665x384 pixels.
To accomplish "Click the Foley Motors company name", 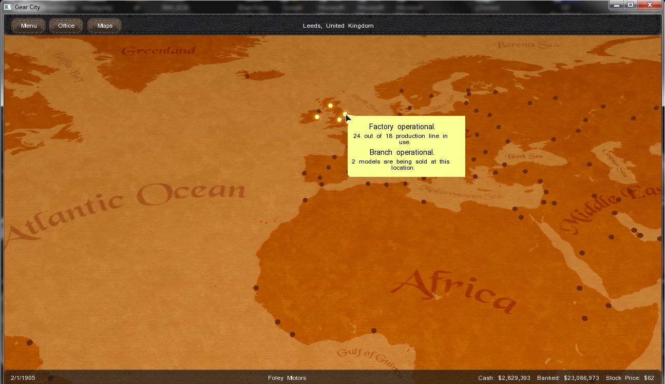I will [x=287, y=378].
